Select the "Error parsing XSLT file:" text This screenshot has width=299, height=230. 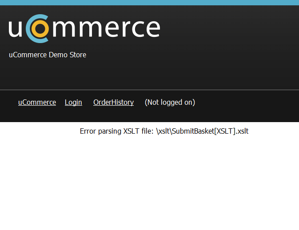pos(116,131)
